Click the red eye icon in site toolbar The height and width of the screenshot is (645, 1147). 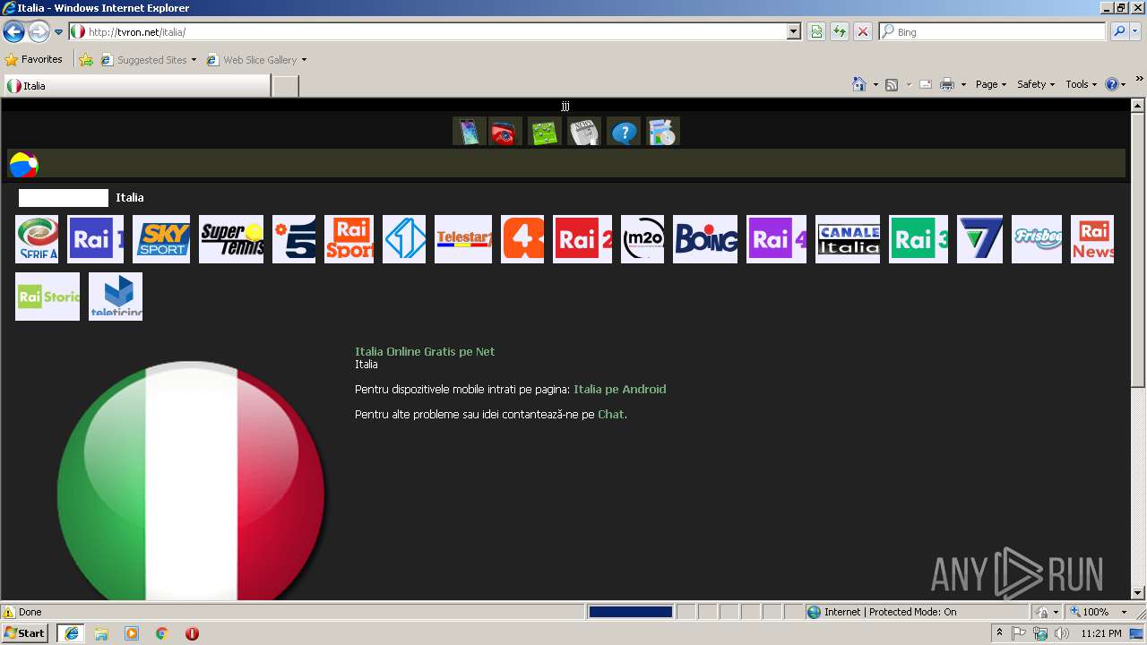(505, 132)
